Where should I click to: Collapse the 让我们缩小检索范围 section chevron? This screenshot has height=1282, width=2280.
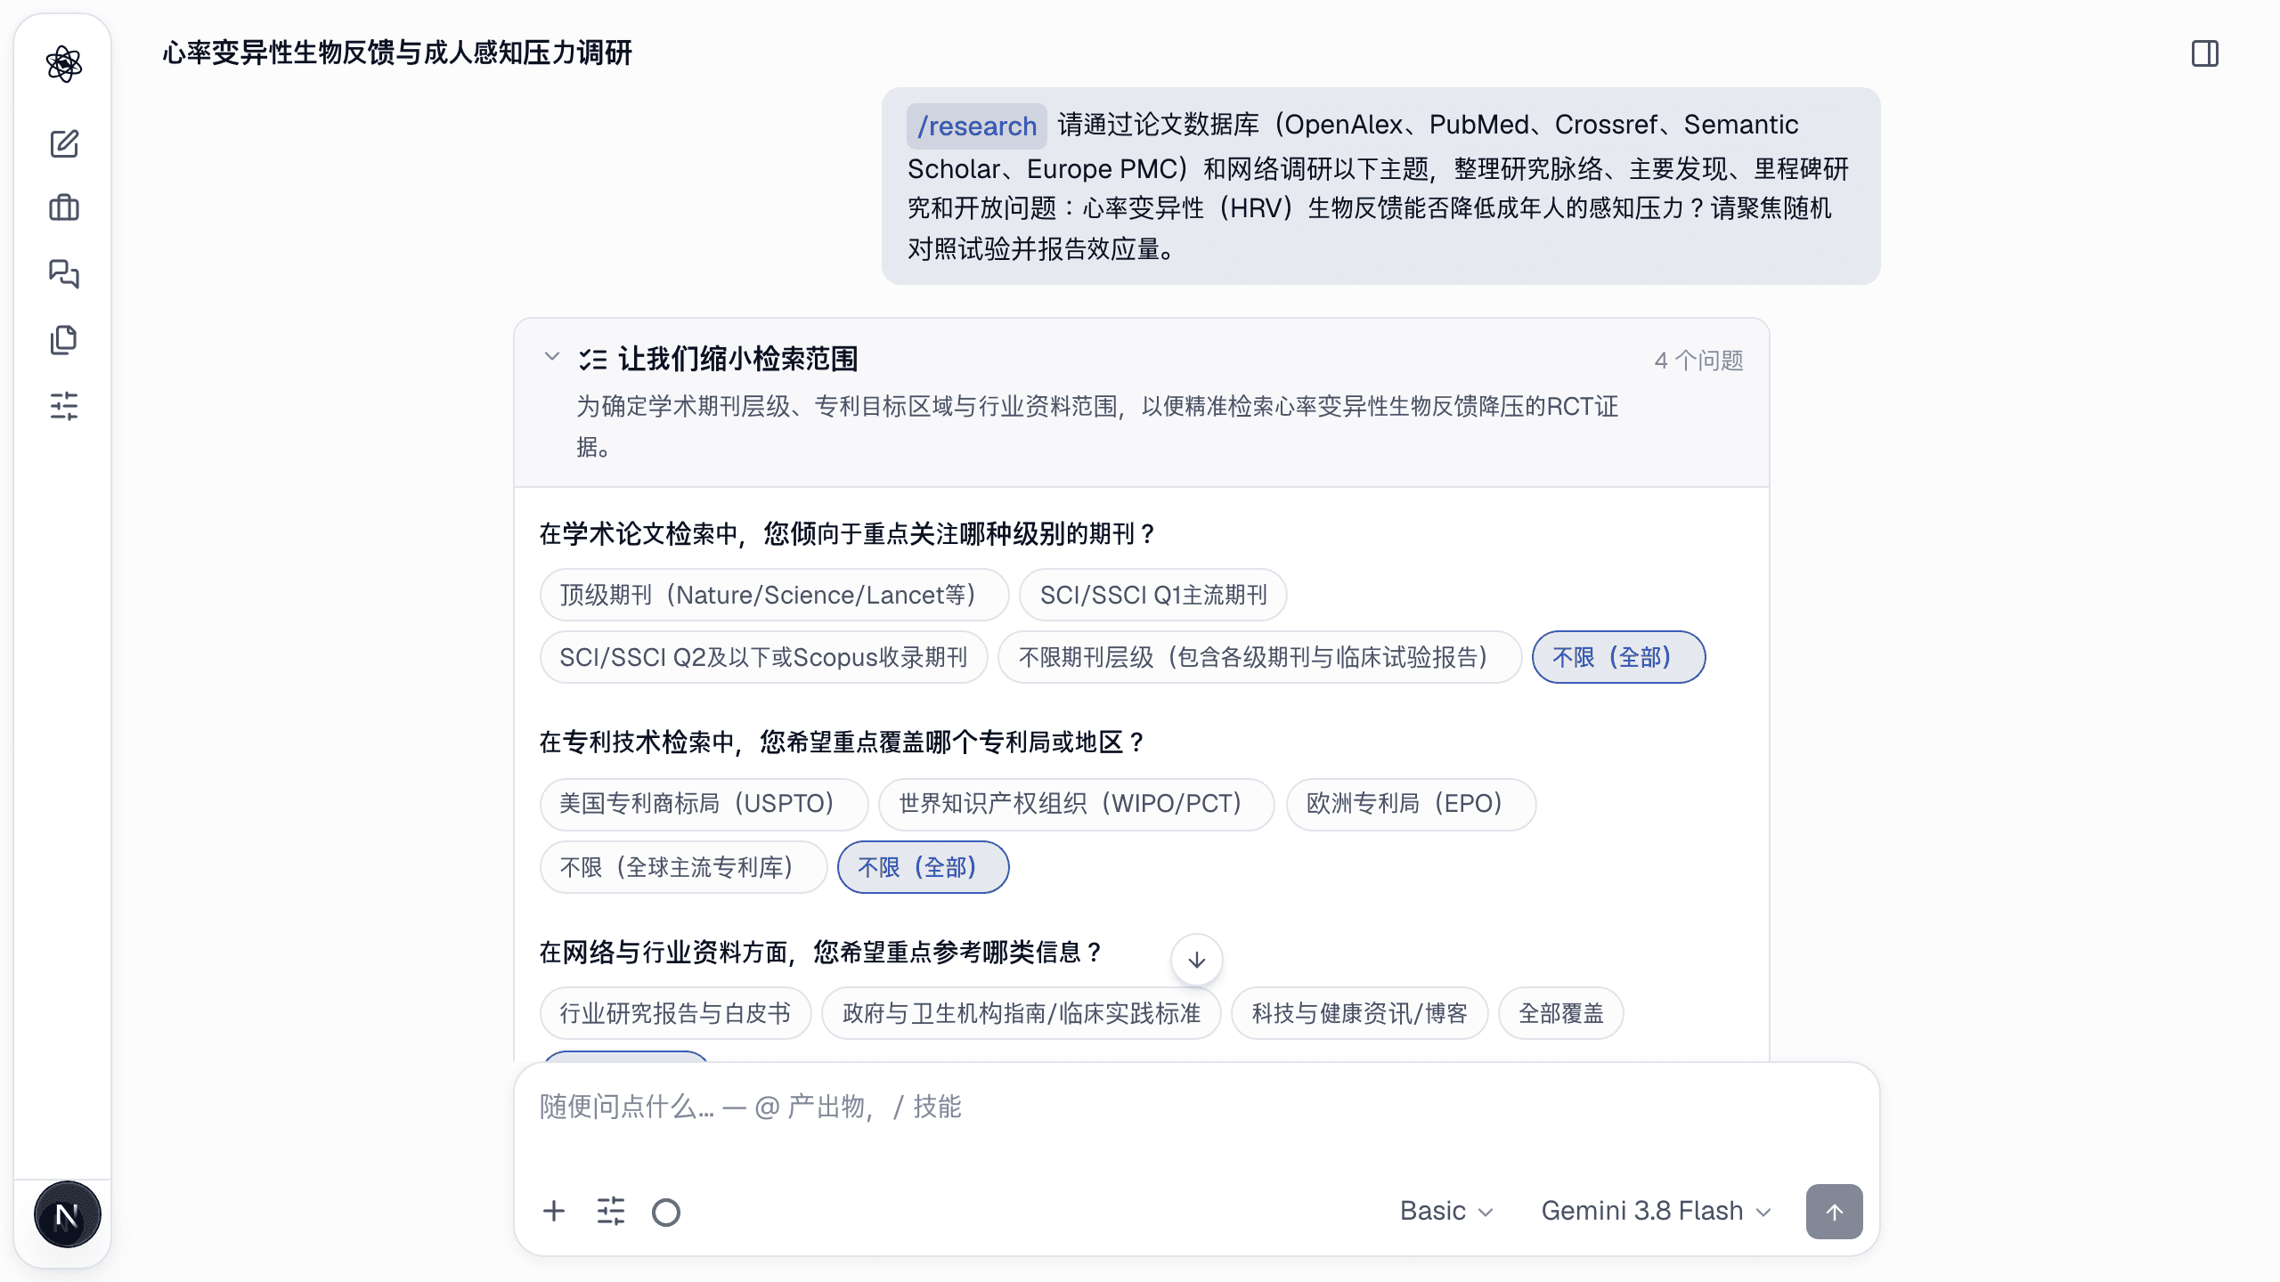click(552, 357)
